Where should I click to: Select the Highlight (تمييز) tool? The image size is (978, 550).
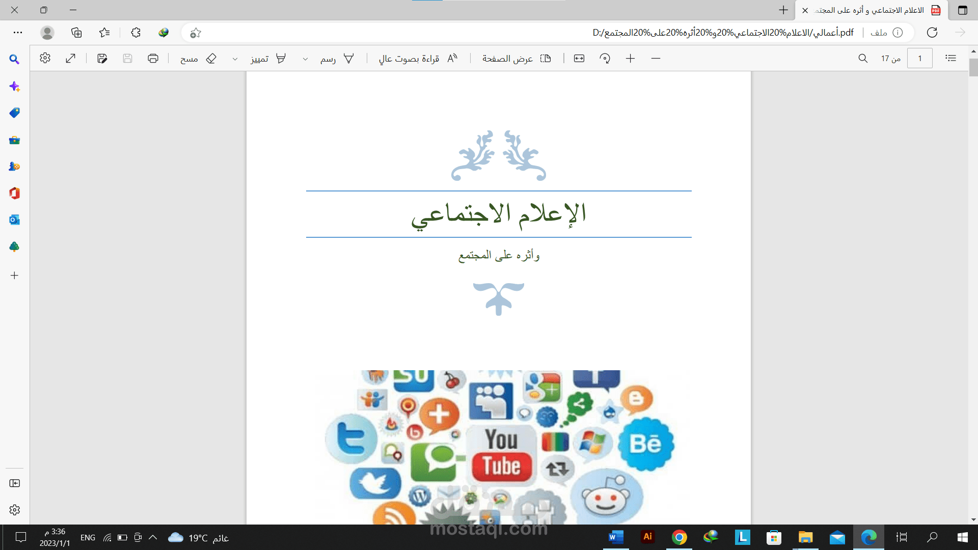pyautogui.click(x=268, y=59)
